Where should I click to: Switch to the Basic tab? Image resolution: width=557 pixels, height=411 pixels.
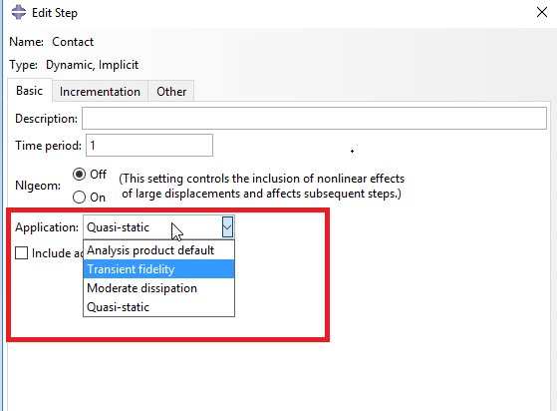pos(30,91)
